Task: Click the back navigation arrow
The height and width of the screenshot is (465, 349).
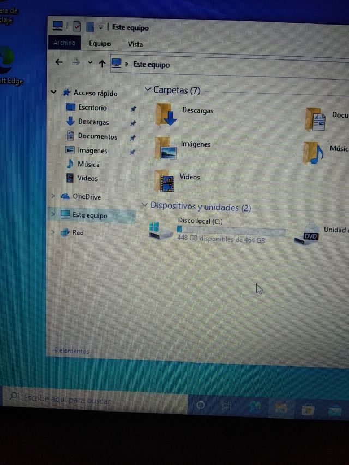Action: click(x=59, y=62)
